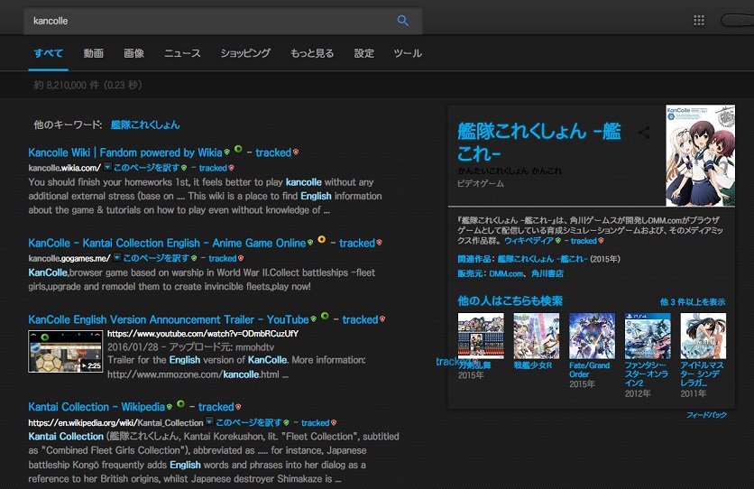Open ウィキペディア link in knowledge panel
This screenshot has width=754, height=489.
529,241
